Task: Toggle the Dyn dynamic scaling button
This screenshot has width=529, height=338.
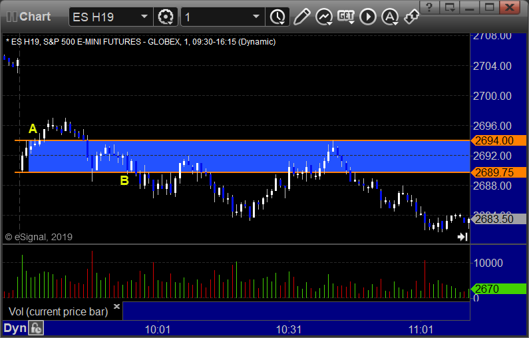Action: pyautogui.click(x=15, y=328)
